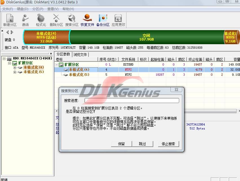Start the 搜索分区 search partition tool
Viewport: 240px width, 181px height.
(72, 20)
